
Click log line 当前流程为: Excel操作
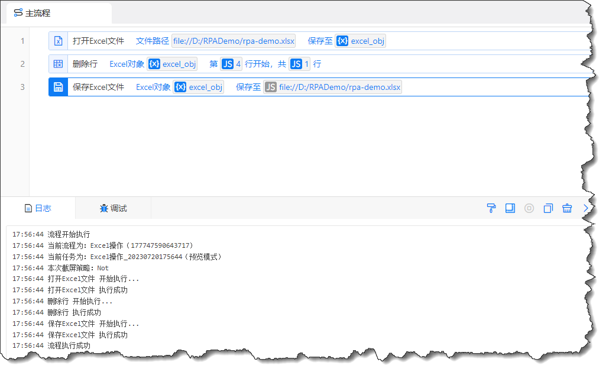pyautogui.click(x=102, y=245)
